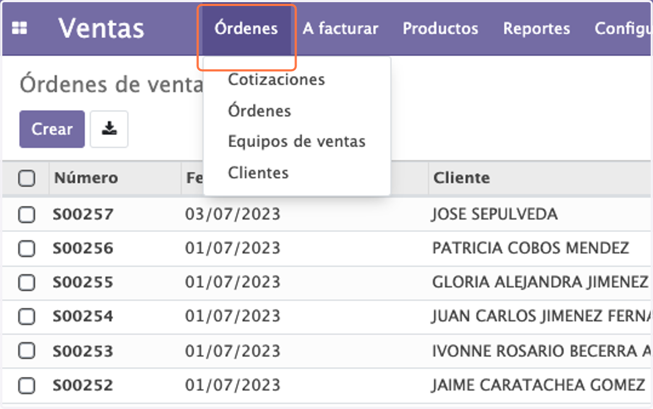Click the date in row S00254
This screenshot has height=409, width=653.
click(232, 316)
